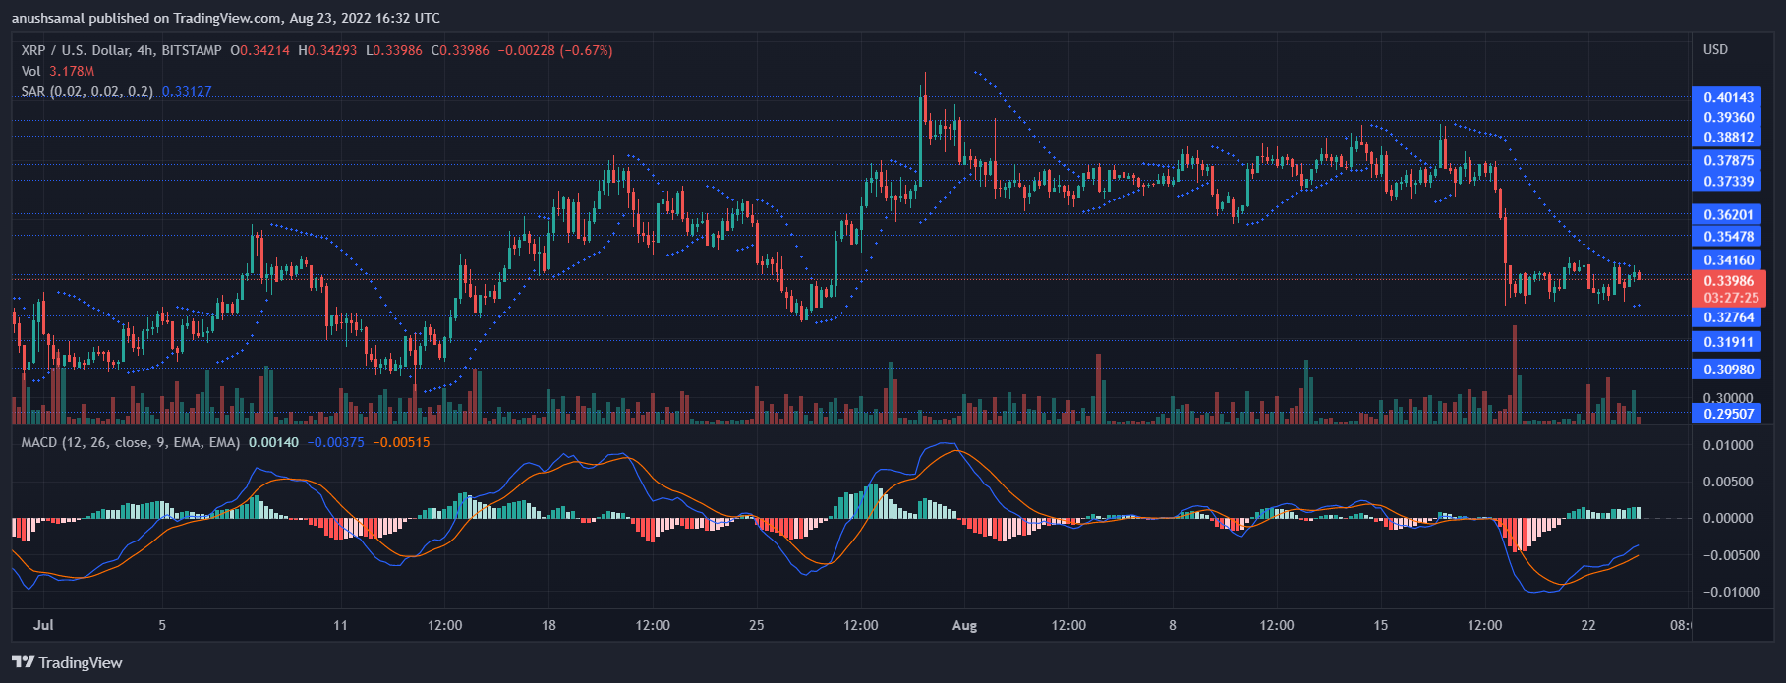Click the 25 date on the time axis
Viewport: 1786px width, 683px height.
756,625
